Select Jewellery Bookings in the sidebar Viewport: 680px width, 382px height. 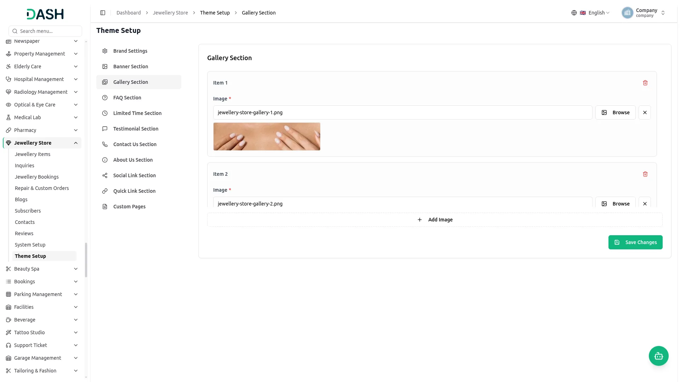(x=37, y=177)
